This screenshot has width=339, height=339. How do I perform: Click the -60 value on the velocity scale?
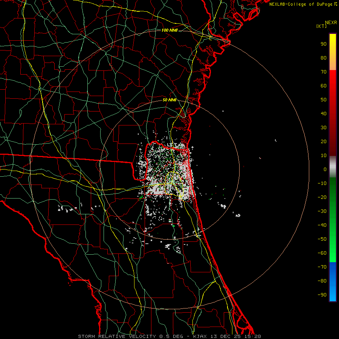pyautogui.click(x=322, y=253)
